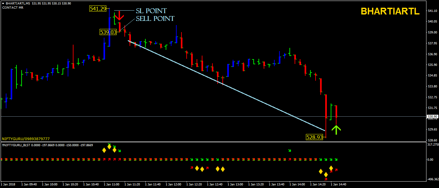Viewport: 439px width, 188px height.
Task: Click the 541.10 price scale value
Action: (432, 11)
